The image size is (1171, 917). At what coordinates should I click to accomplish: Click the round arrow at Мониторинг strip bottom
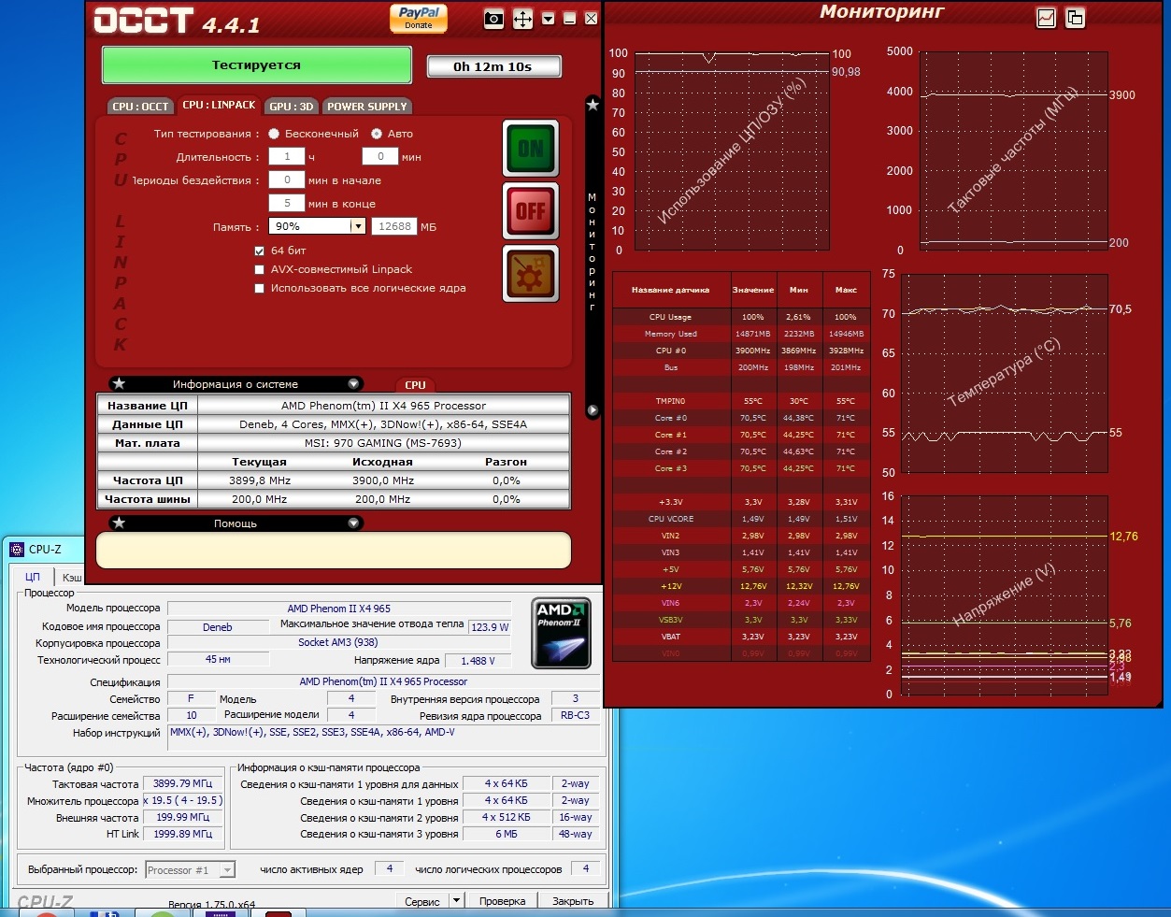click(593, 410)
